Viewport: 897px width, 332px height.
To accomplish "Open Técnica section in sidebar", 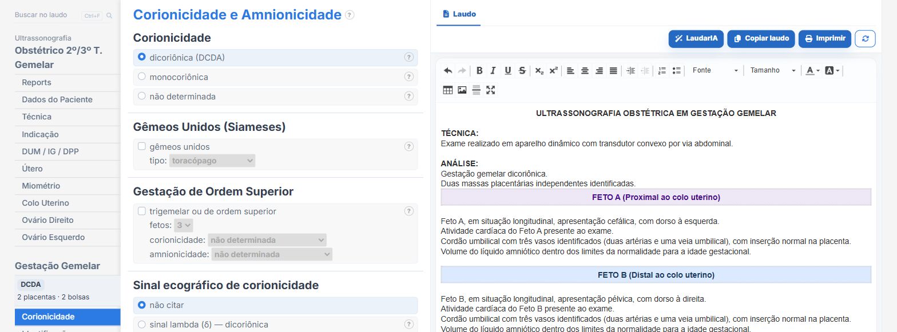I will coord(68,117).
